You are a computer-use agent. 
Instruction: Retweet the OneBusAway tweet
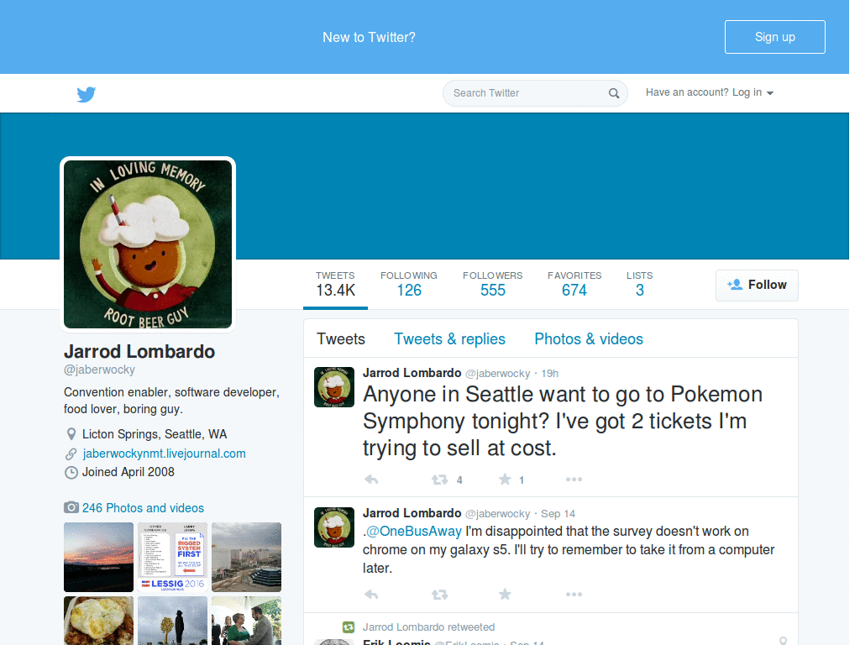click(x=439, y=595)
